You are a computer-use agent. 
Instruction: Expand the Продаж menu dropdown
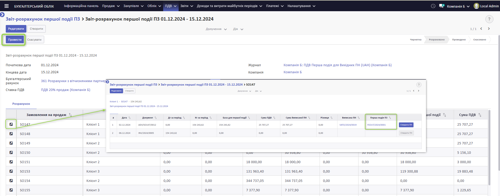pyautogui.click(x=111, y=6)
